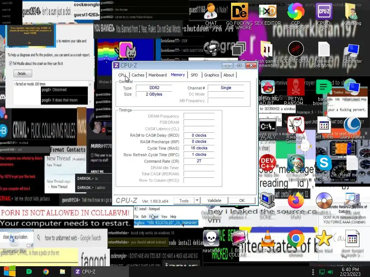Click the Details button in crash reporter
The height and width of the screenshot is (277, 370).
[23, 74]
